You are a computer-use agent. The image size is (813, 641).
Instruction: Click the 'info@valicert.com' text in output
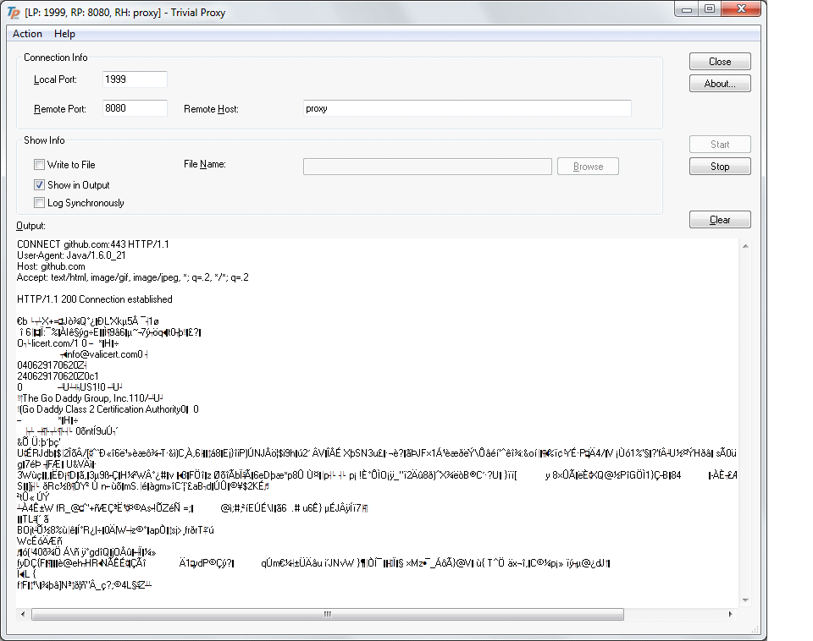(x=104, y=354)
